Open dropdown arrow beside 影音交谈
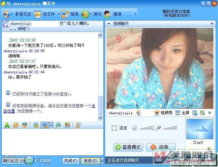218x167 pixels. pyautogui.click(x=13, y=14)
